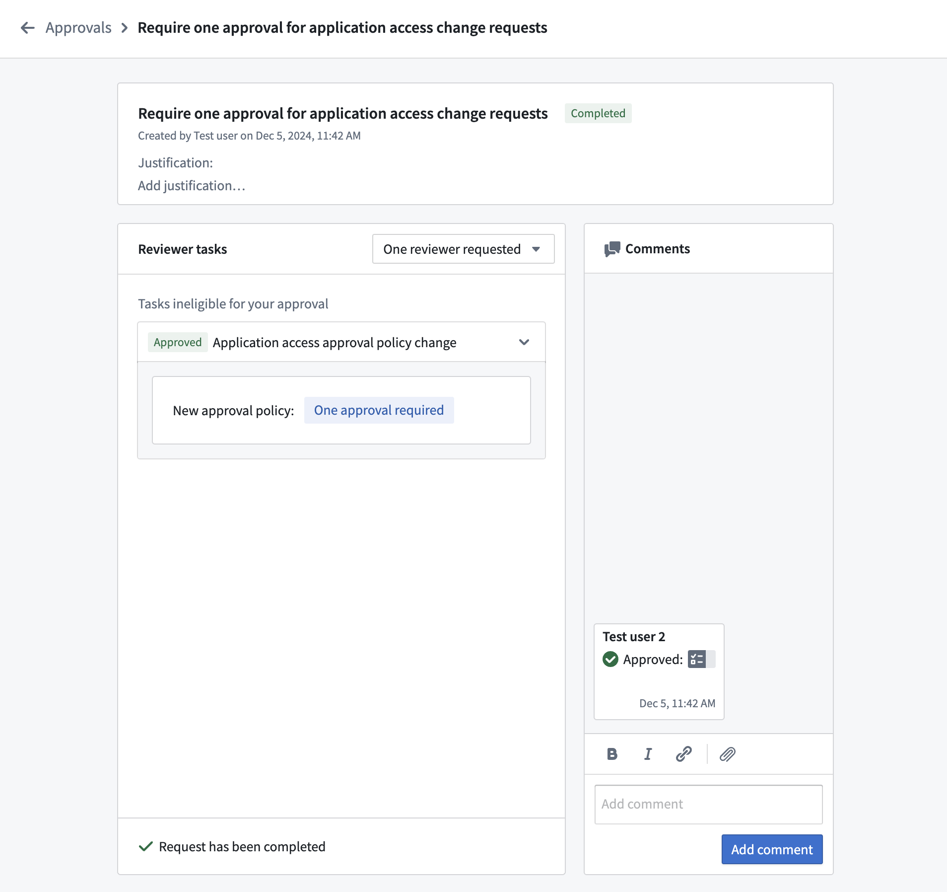
Task: Click the New approval policy label
Action: (x=233, y=411)
